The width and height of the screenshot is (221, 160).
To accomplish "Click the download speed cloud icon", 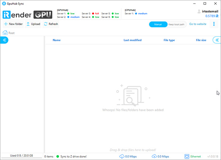I will pos(122,156).
